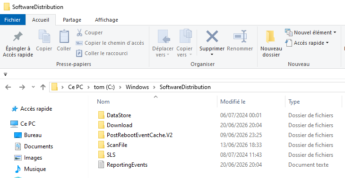
Task: Click the Coller clipboard icon
Action: [x=64, y=36]
